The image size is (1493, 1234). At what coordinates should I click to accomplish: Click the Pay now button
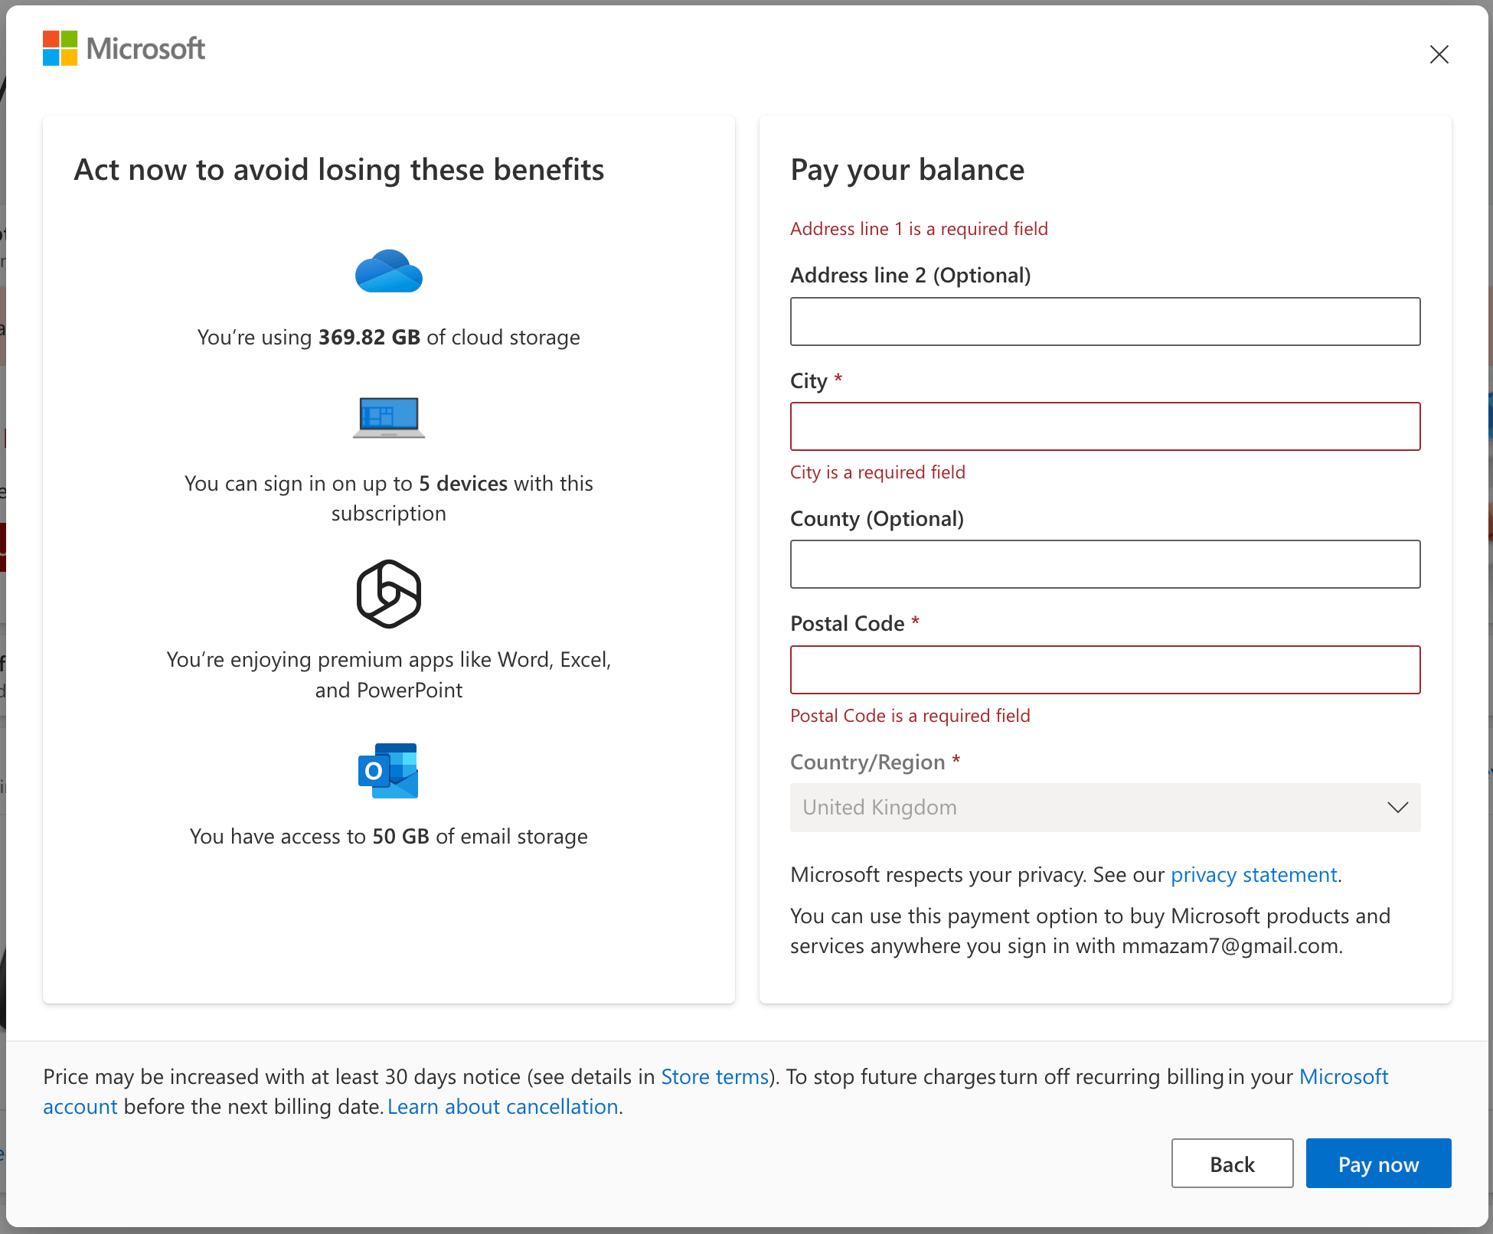tap(1378, 1164)
